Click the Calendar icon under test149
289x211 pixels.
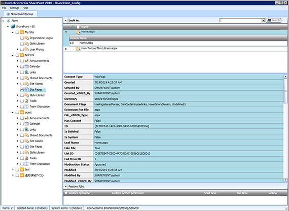click(x=26, y=66)
